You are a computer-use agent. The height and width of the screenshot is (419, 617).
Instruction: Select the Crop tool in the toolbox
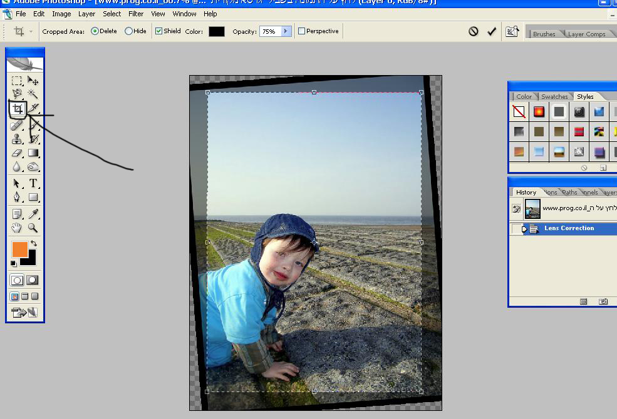pyautogui.click(x=18, y=109)
